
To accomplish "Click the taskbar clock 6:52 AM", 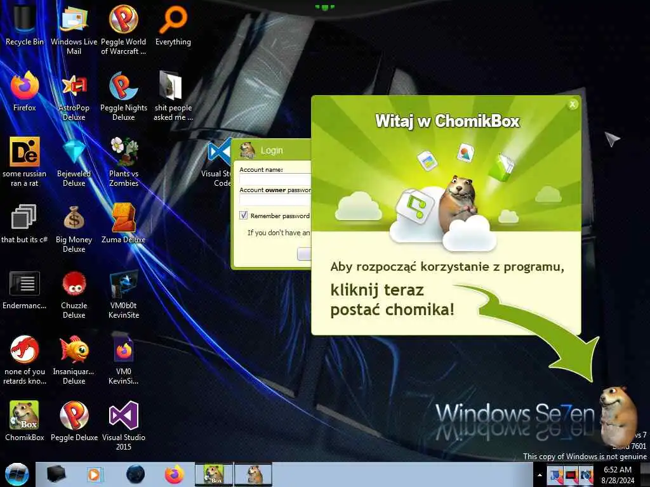I will (618, 475).
